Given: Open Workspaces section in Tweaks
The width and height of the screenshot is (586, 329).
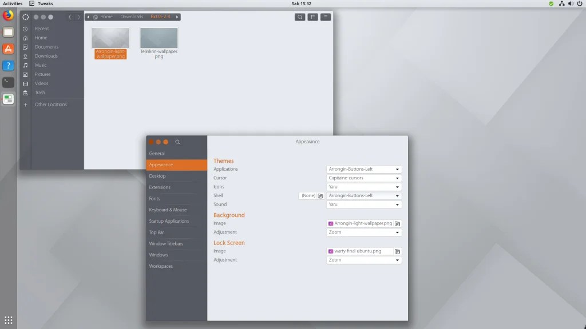Looking at the screenshot, I should (x=176, y=266).
